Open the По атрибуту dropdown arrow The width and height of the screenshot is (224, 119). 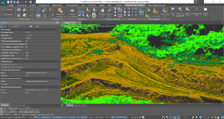click(159, 16)
